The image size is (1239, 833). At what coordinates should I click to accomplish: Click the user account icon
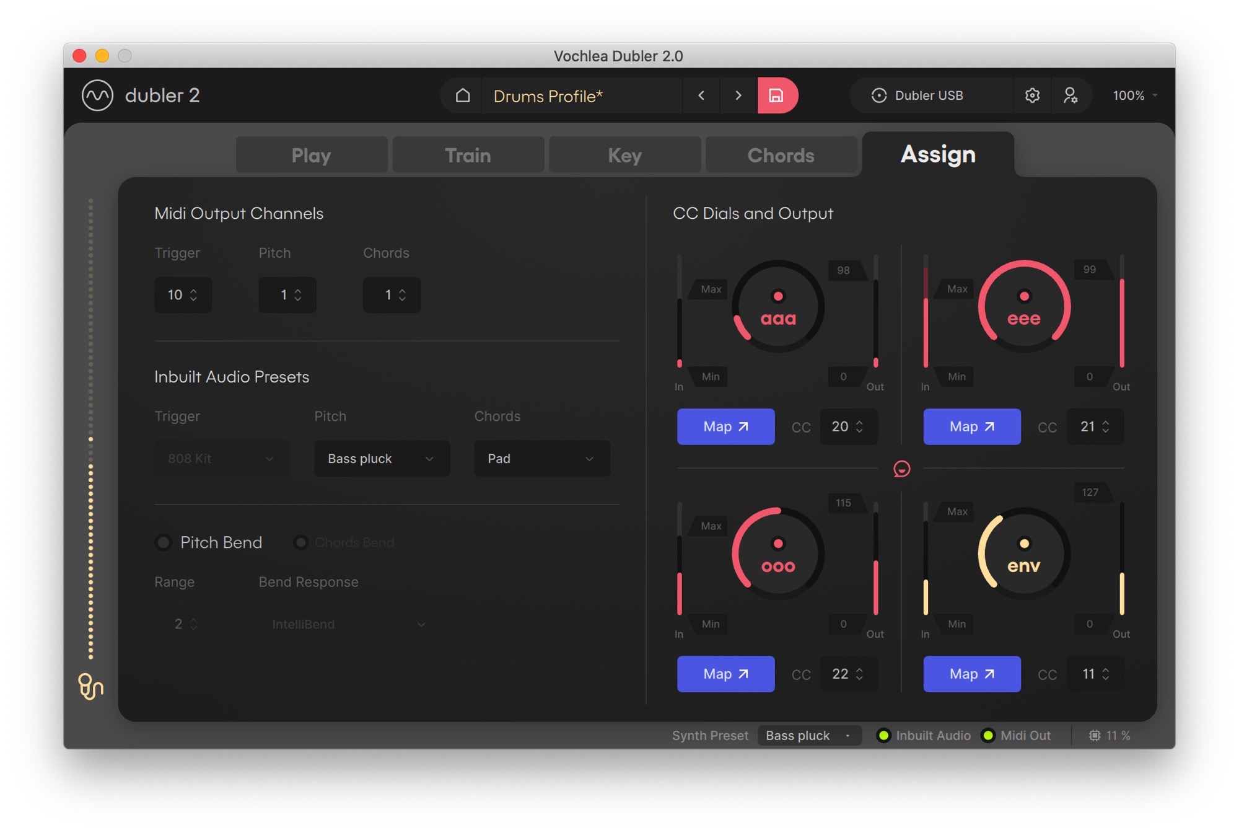click(1071, 95)
